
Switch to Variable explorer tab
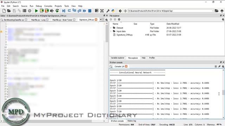tap(117, 58)
